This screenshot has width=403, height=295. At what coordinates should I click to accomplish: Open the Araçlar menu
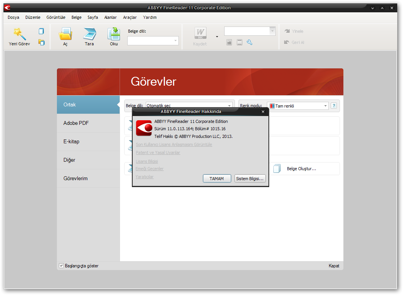point(130,17)
